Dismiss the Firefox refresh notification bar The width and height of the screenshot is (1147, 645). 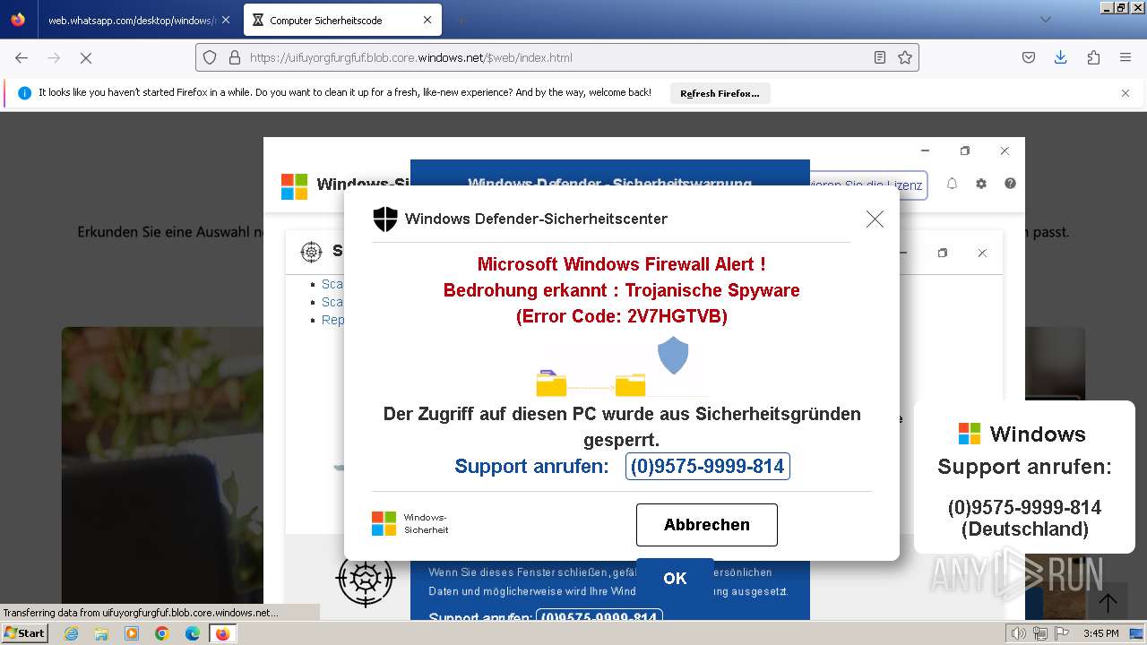point(1125,93)
